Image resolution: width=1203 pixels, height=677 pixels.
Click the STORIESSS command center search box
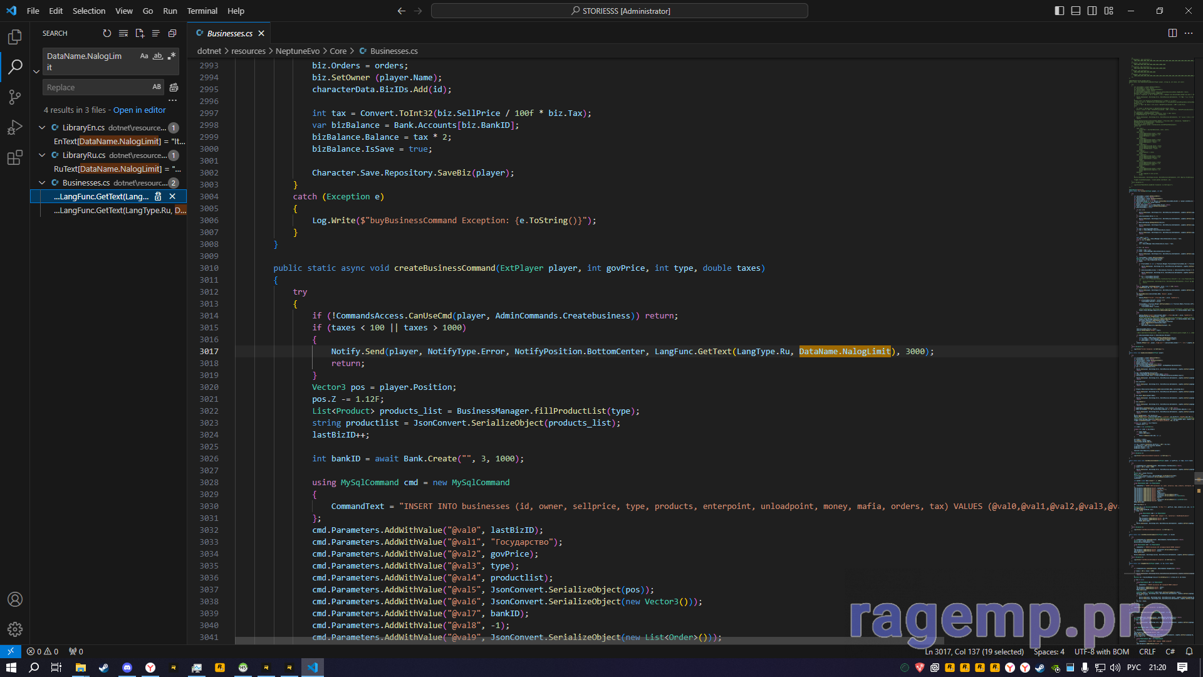point(619,11)
